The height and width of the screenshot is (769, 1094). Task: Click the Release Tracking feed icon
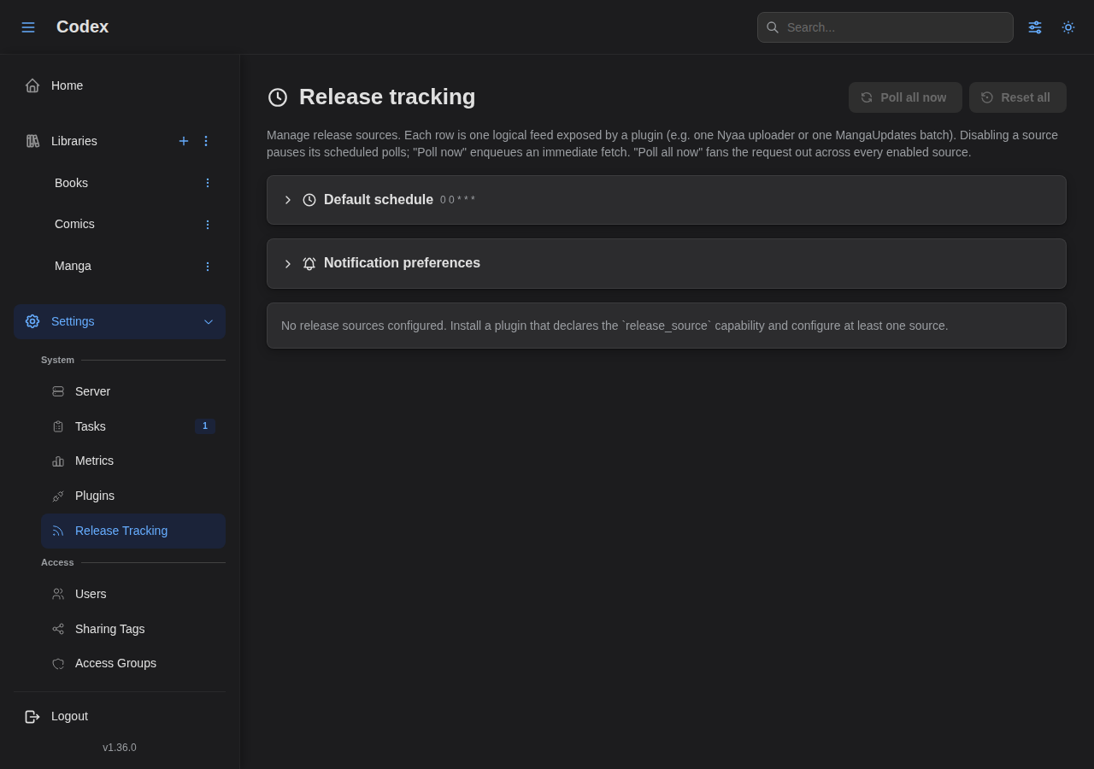(58, 531)
